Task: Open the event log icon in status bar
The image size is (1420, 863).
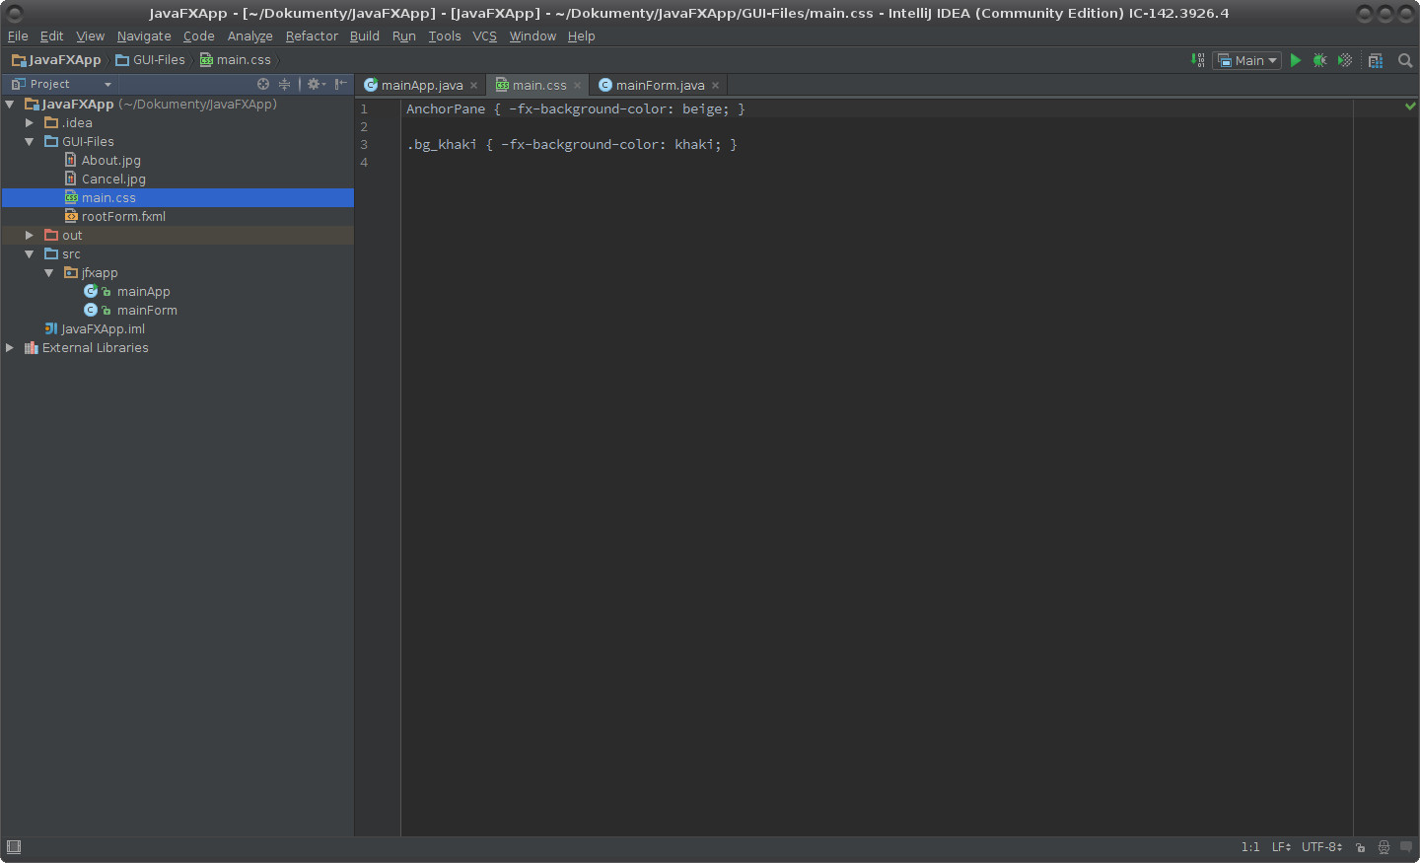Action: pos(1406,846)
